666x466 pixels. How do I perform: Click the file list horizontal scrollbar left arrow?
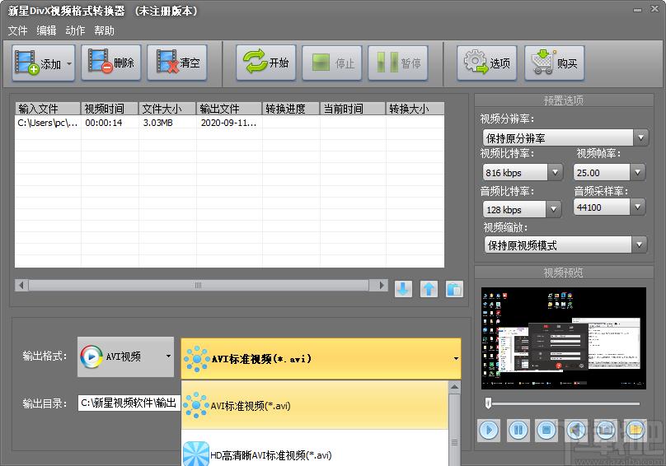21,285
